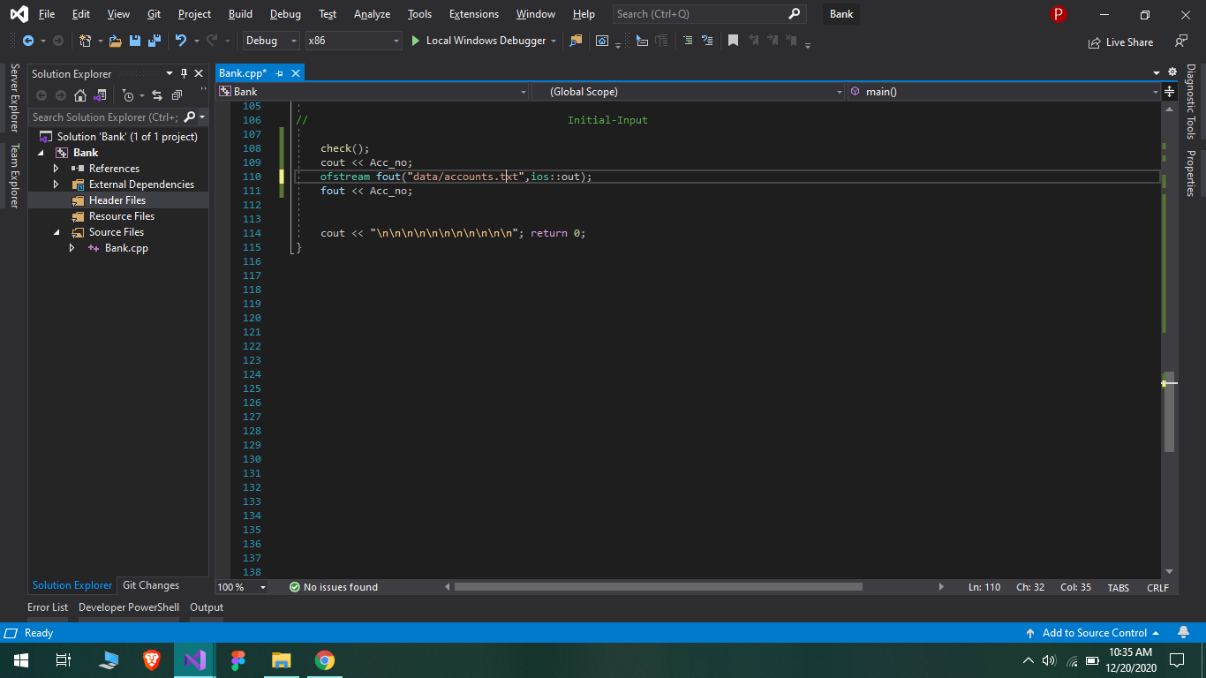Click the Live Share button

pos(1120,41)
